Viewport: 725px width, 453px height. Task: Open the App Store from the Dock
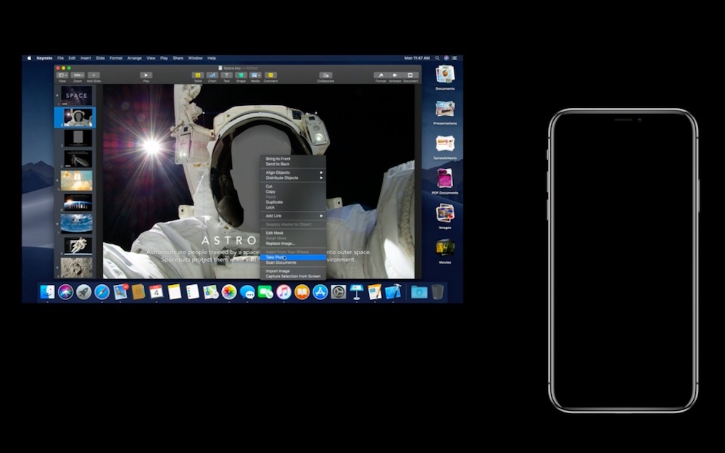click(320, 291)
